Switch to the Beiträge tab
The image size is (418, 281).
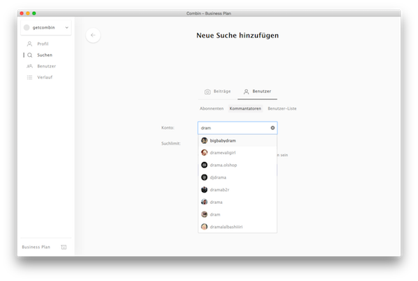click(217, 92)
